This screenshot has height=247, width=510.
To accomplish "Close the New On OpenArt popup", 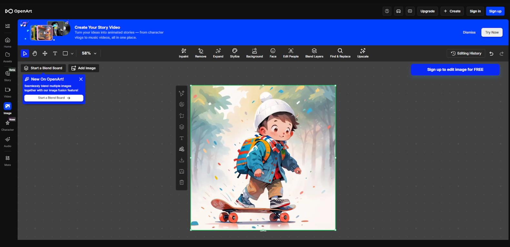I will point(81,79).
